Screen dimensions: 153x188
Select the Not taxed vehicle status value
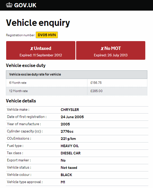pyautogui.click(x=69, y=168)
